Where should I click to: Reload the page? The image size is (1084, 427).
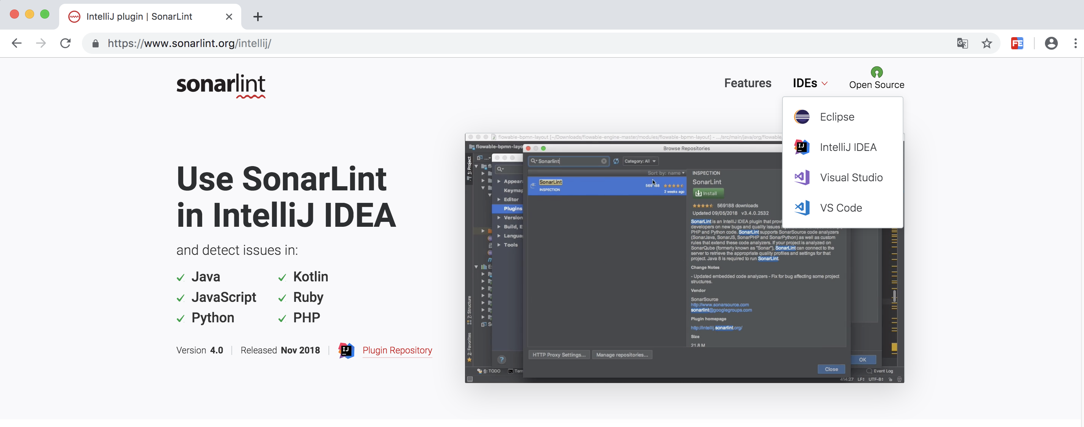[x=65, y=43]
